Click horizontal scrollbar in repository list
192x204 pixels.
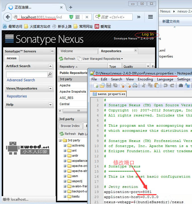pyautogui.click(x=75, y=111)
